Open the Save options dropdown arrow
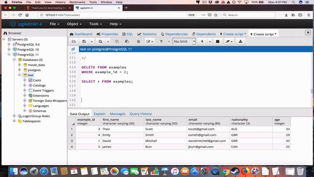This screenshot has height=177, width=314. tap(92, 41)
